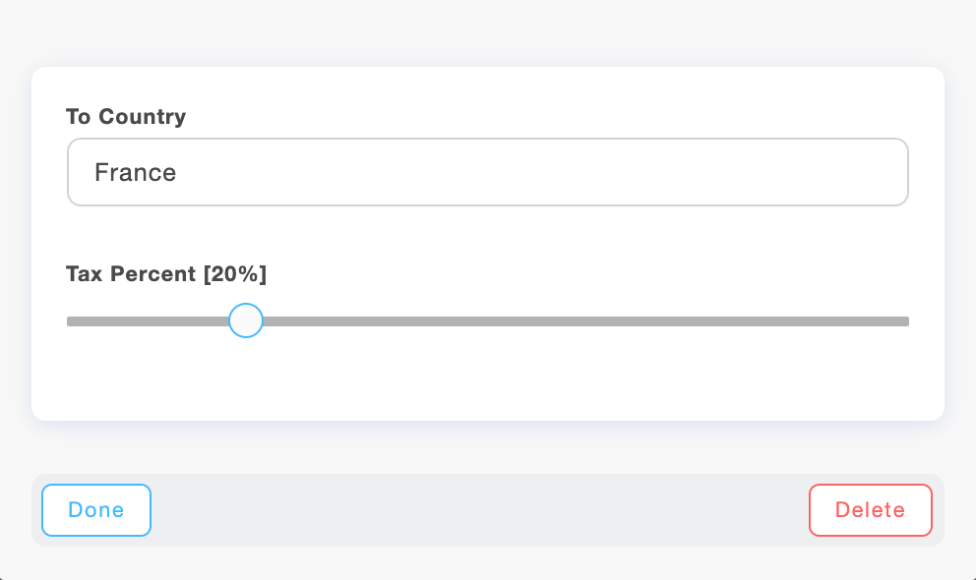Click slider track at three-quarters position
The width and height of the screenshot is (976, 580).
pyautogui.click(x=699, y=321)
